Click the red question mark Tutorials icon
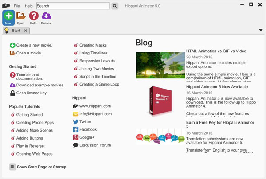 12,75
